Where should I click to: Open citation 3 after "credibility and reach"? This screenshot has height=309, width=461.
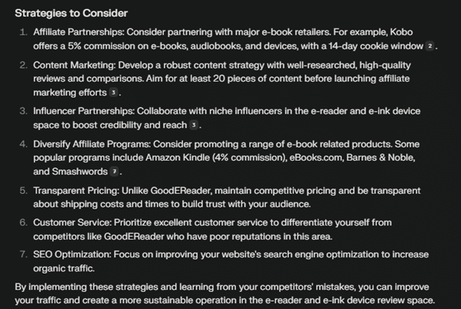pos(194,125)
